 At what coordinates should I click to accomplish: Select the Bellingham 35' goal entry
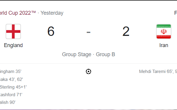click(x=11, y=71)
